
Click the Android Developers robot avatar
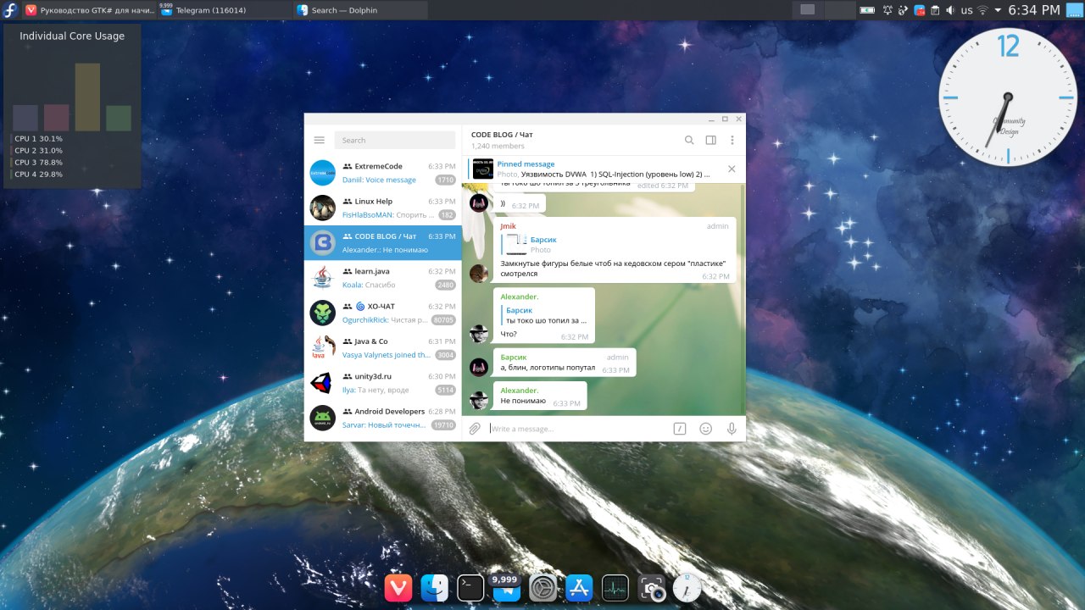pyautogui.click(x=323, y=418)
